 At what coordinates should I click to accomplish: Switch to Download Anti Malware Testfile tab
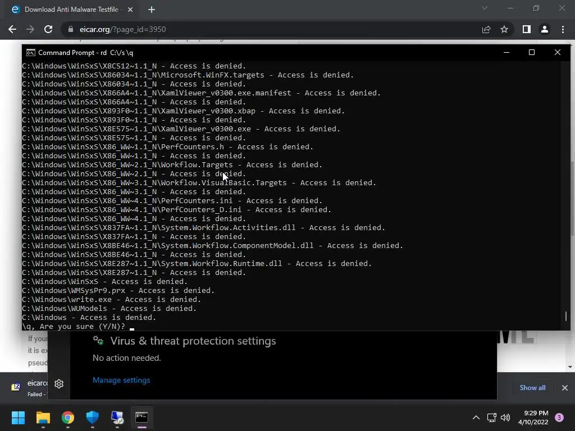71,10
